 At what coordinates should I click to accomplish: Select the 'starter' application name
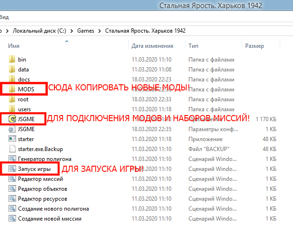tap(26, 139)
